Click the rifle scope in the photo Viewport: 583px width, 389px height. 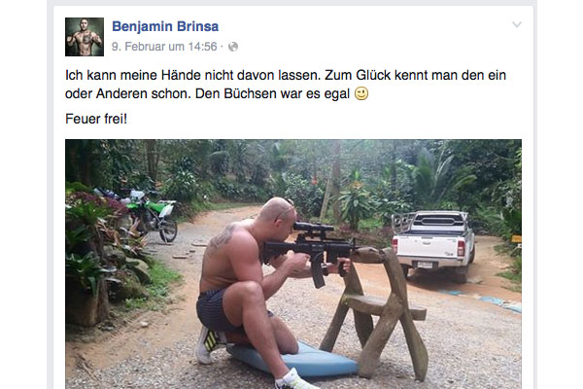pyautogui.click(x=312, y=227)
